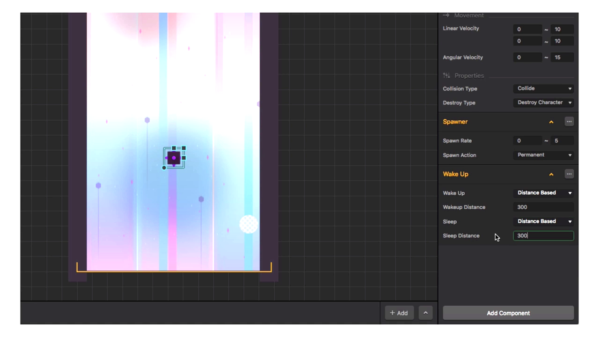Open the Destroy Type dropdown
This screenshot has width=599, height=337.
(x=543, y=103)
